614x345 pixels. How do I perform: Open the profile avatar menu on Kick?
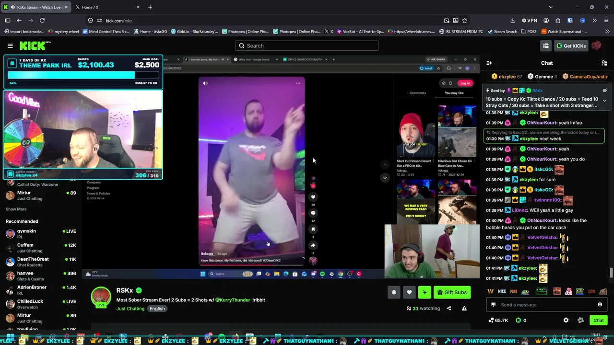(x=596, y=46)
